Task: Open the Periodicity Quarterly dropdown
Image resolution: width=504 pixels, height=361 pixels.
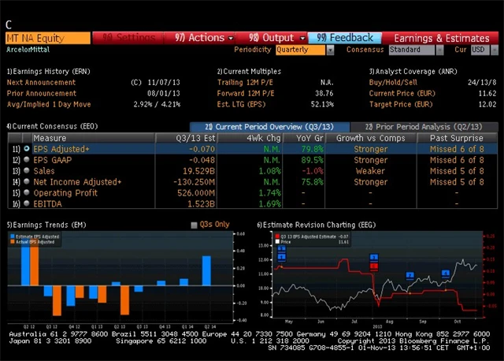Action: tap(301, 50)
